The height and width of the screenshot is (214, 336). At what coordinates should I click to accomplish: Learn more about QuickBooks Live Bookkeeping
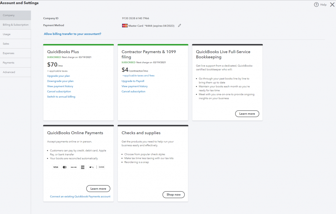pos(247,114)
